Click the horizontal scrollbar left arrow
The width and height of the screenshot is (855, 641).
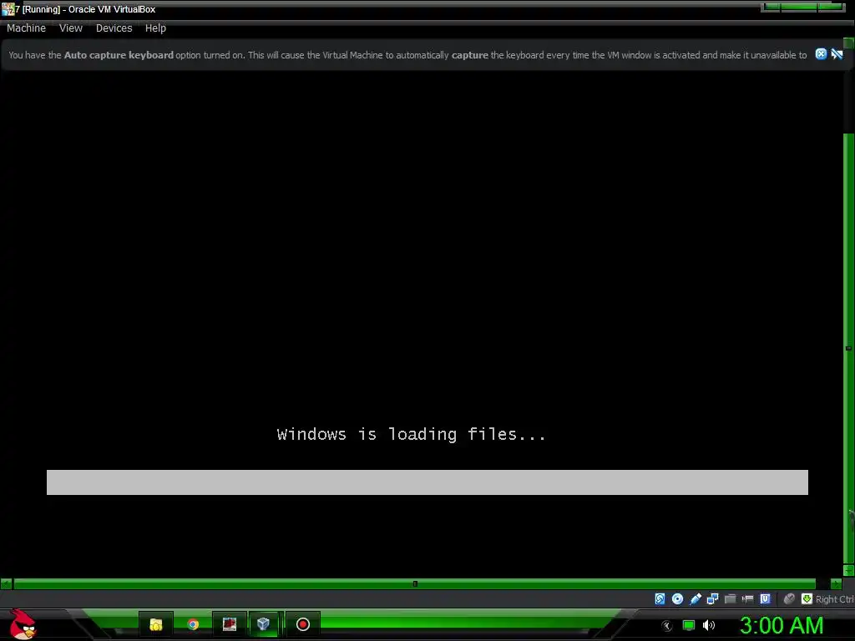point(6,583)
